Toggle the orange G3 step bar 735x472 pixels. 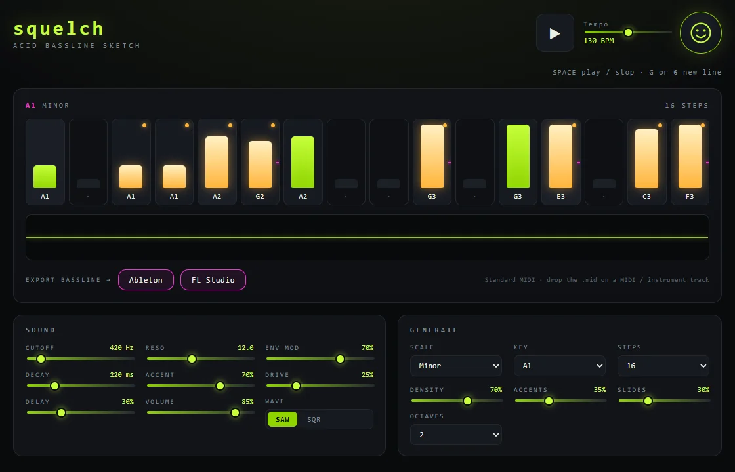pos(432,157)
